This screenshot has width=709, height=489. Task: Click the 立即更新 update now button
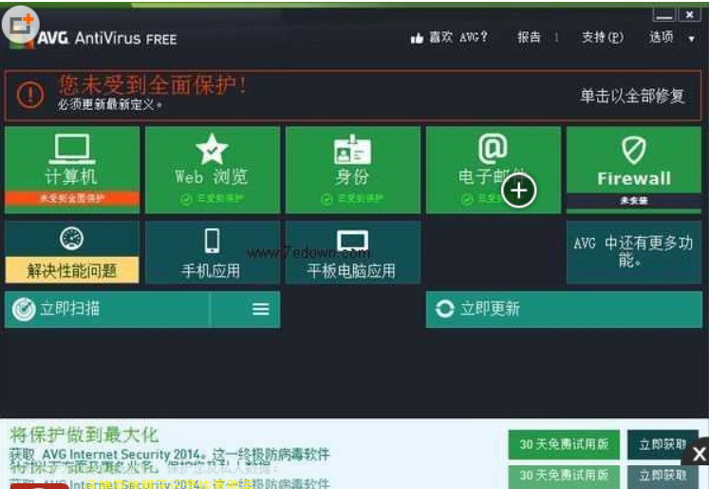pyautogui.click(x=564, y=309)
